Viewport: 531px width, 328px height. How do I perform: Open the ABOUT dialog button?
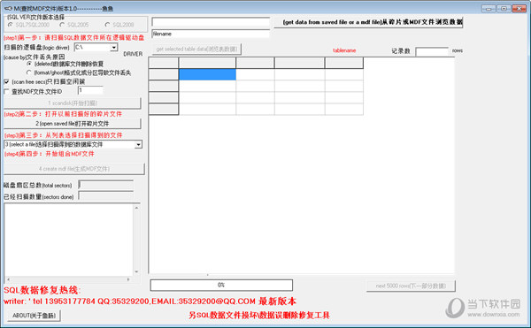[34, 316]
